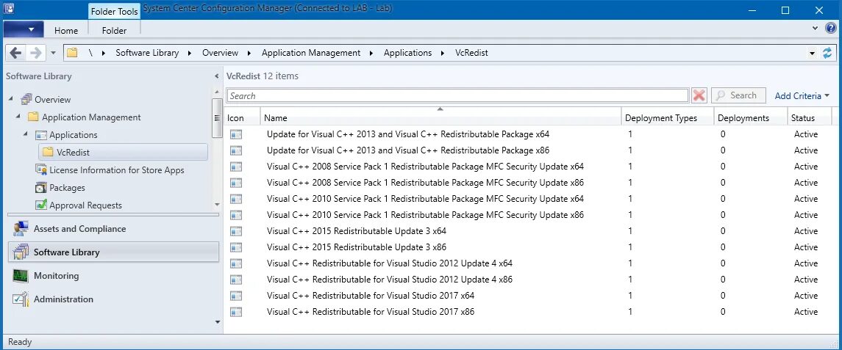
Task: Click the back navigation arrow
Action: click(16, 53)
